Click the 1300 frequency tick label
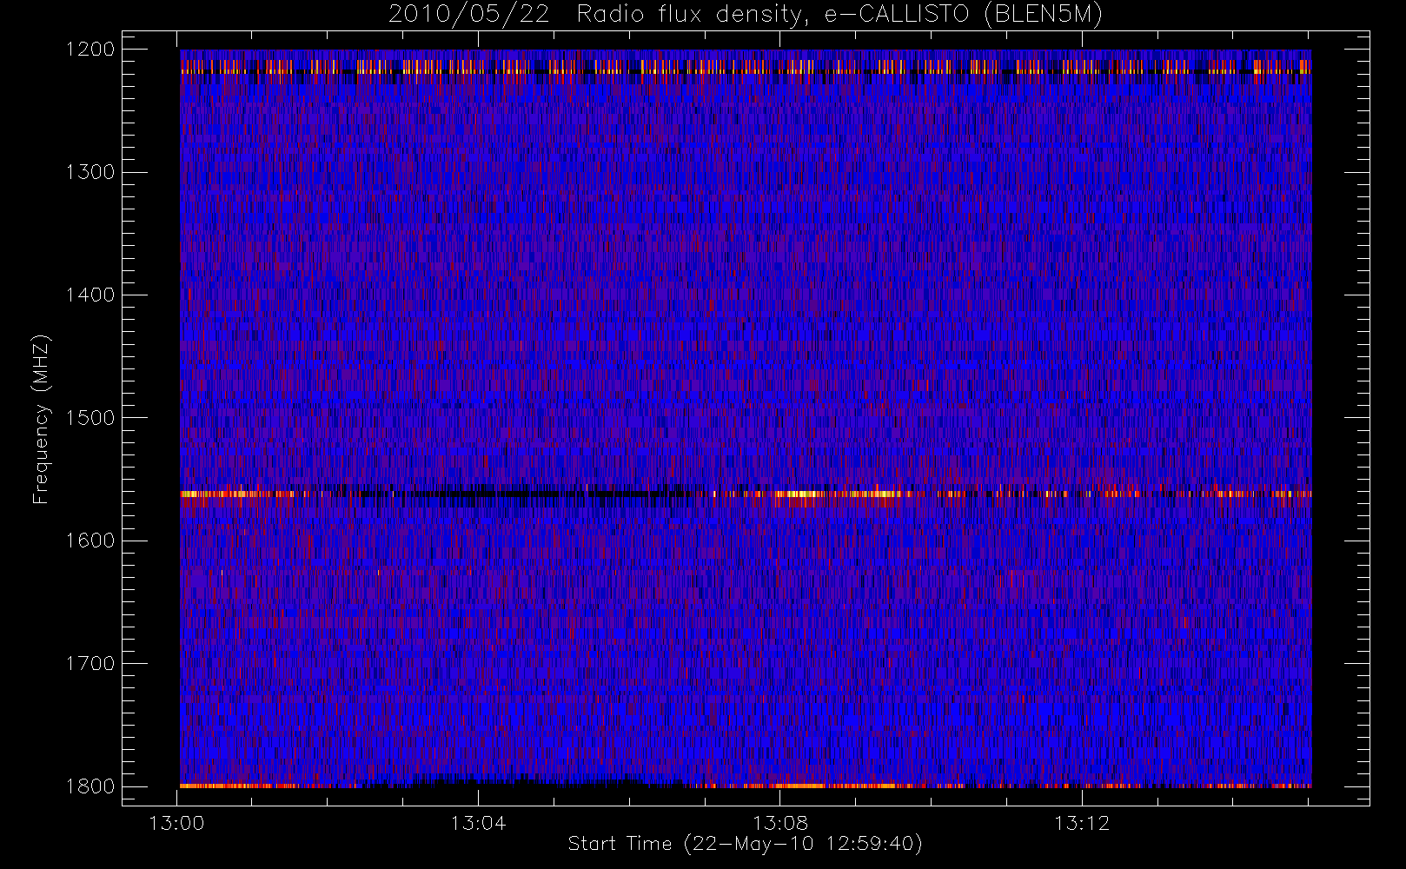This screenshot has width=1406, height=869. [90, 172]
